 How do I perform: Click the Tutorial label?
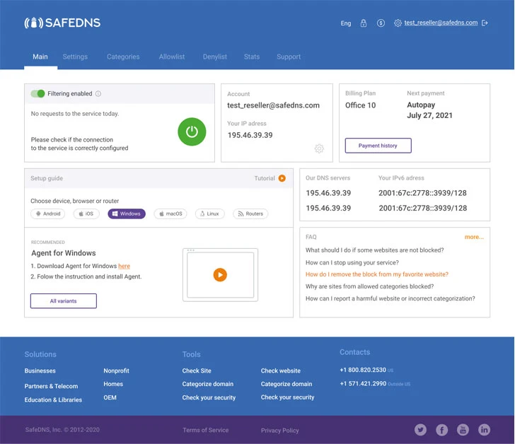[265, 178]
